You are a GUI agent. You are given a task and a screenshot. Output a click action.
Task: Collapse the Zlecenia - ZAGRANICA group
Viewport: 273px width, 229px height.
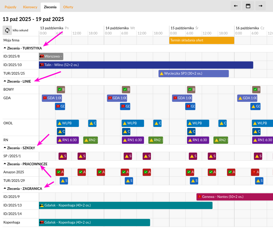click(x=5, y=189)
